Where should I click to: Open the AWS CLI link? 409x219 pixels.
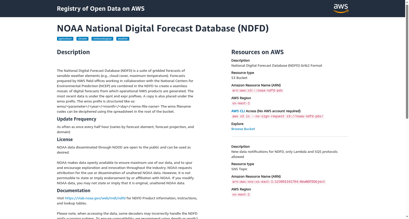(238, 111)
